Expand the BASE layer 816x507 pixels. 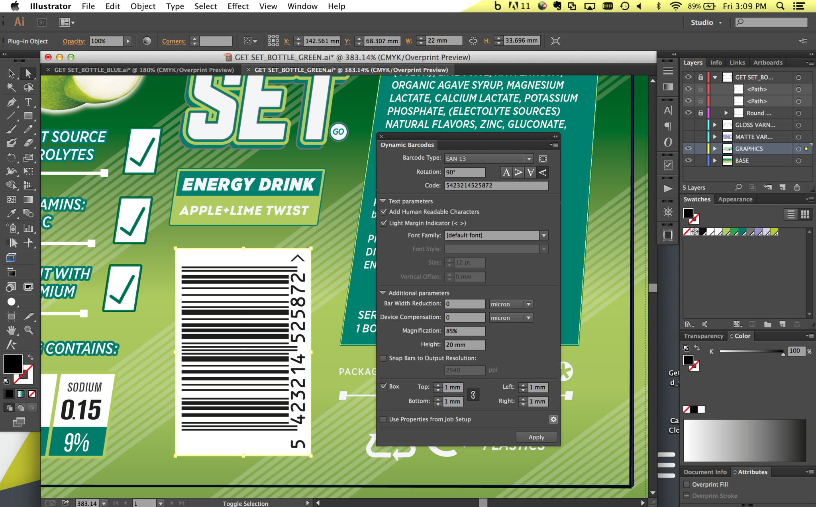tap(715, 161)
